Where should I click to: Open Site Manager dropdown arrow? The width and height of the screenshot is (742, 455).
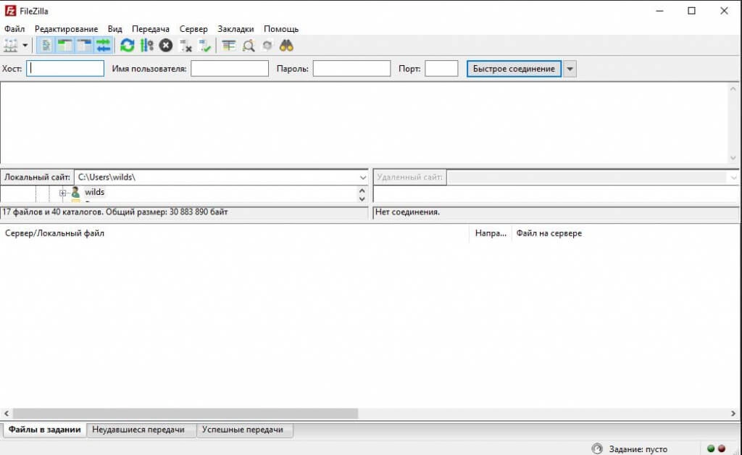point(25,46)
